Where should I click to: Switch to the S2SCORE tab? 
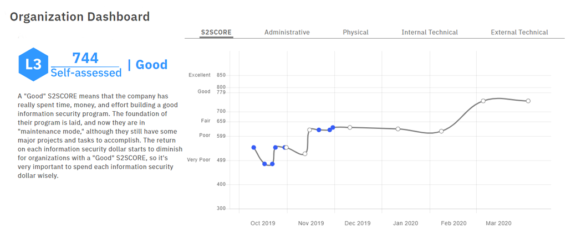tap(216, 32)
